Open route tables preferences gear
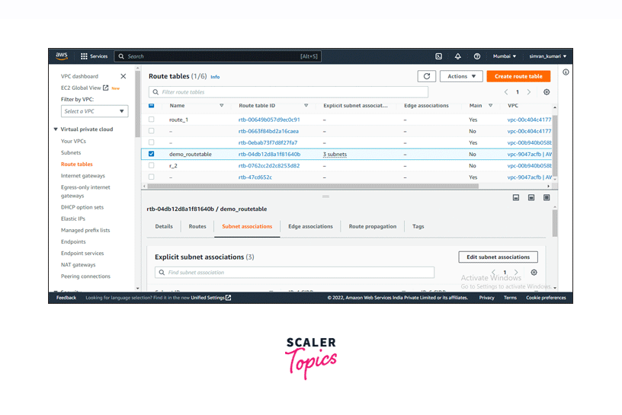This screenshot has height=415, width=622. click(x=546, y=92)
